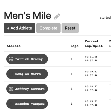Click the pencil edit icon beside Men's Mile
The image size is (111, 111).
click(x=57, y=16)
